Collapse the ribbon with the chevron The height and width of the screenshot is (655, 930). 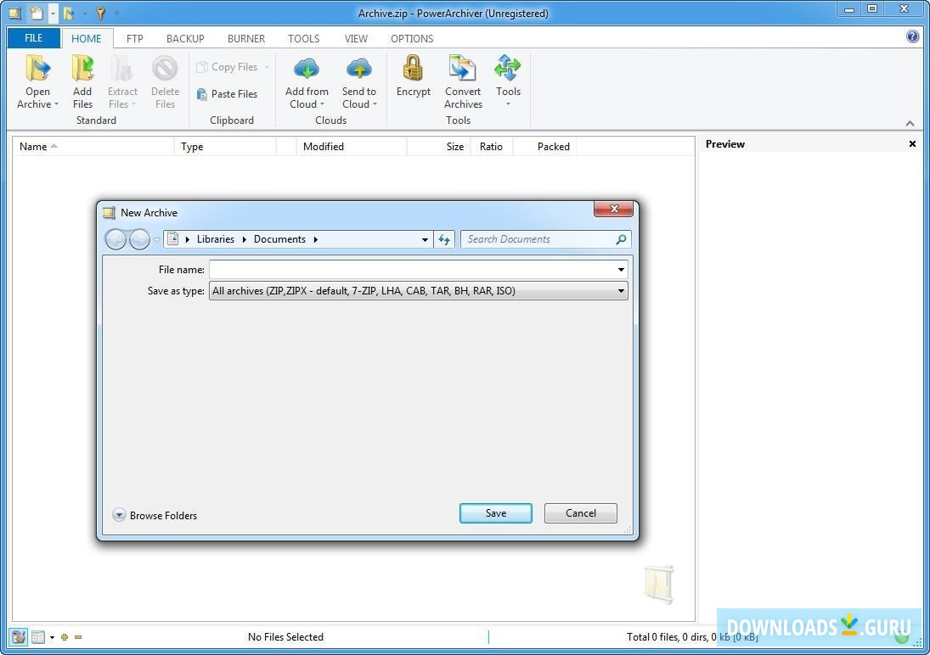coord(910,123)
